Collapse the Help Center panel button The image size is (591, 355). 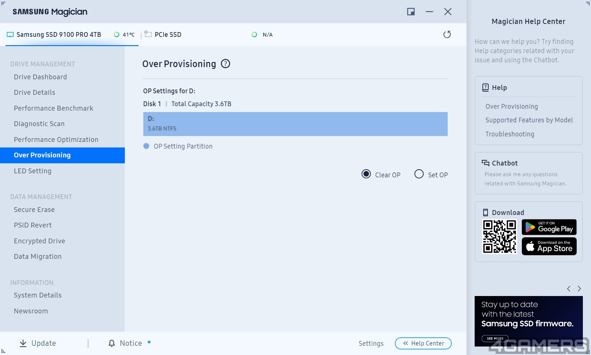(423, 343)
